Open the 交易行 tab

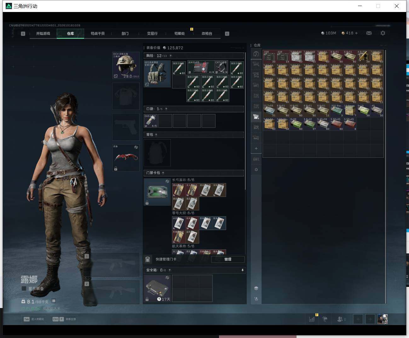[152, 33]
